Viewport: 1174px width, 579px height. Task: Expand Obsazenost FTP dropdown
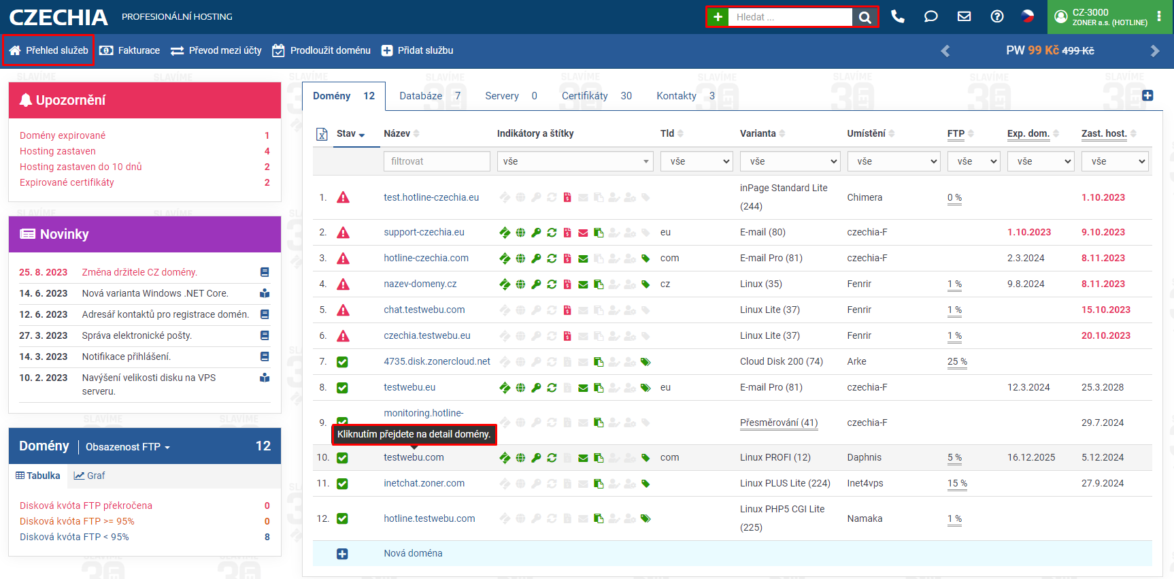128,447
